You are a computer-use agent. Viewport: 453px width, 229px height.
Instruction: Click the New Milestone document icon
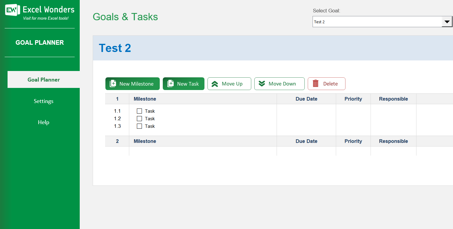point(113,84)
